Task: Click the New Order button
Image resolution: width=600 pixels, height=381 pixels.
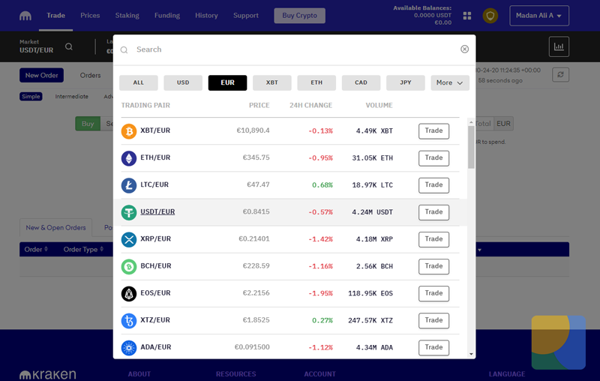Action: pos(42,75)
